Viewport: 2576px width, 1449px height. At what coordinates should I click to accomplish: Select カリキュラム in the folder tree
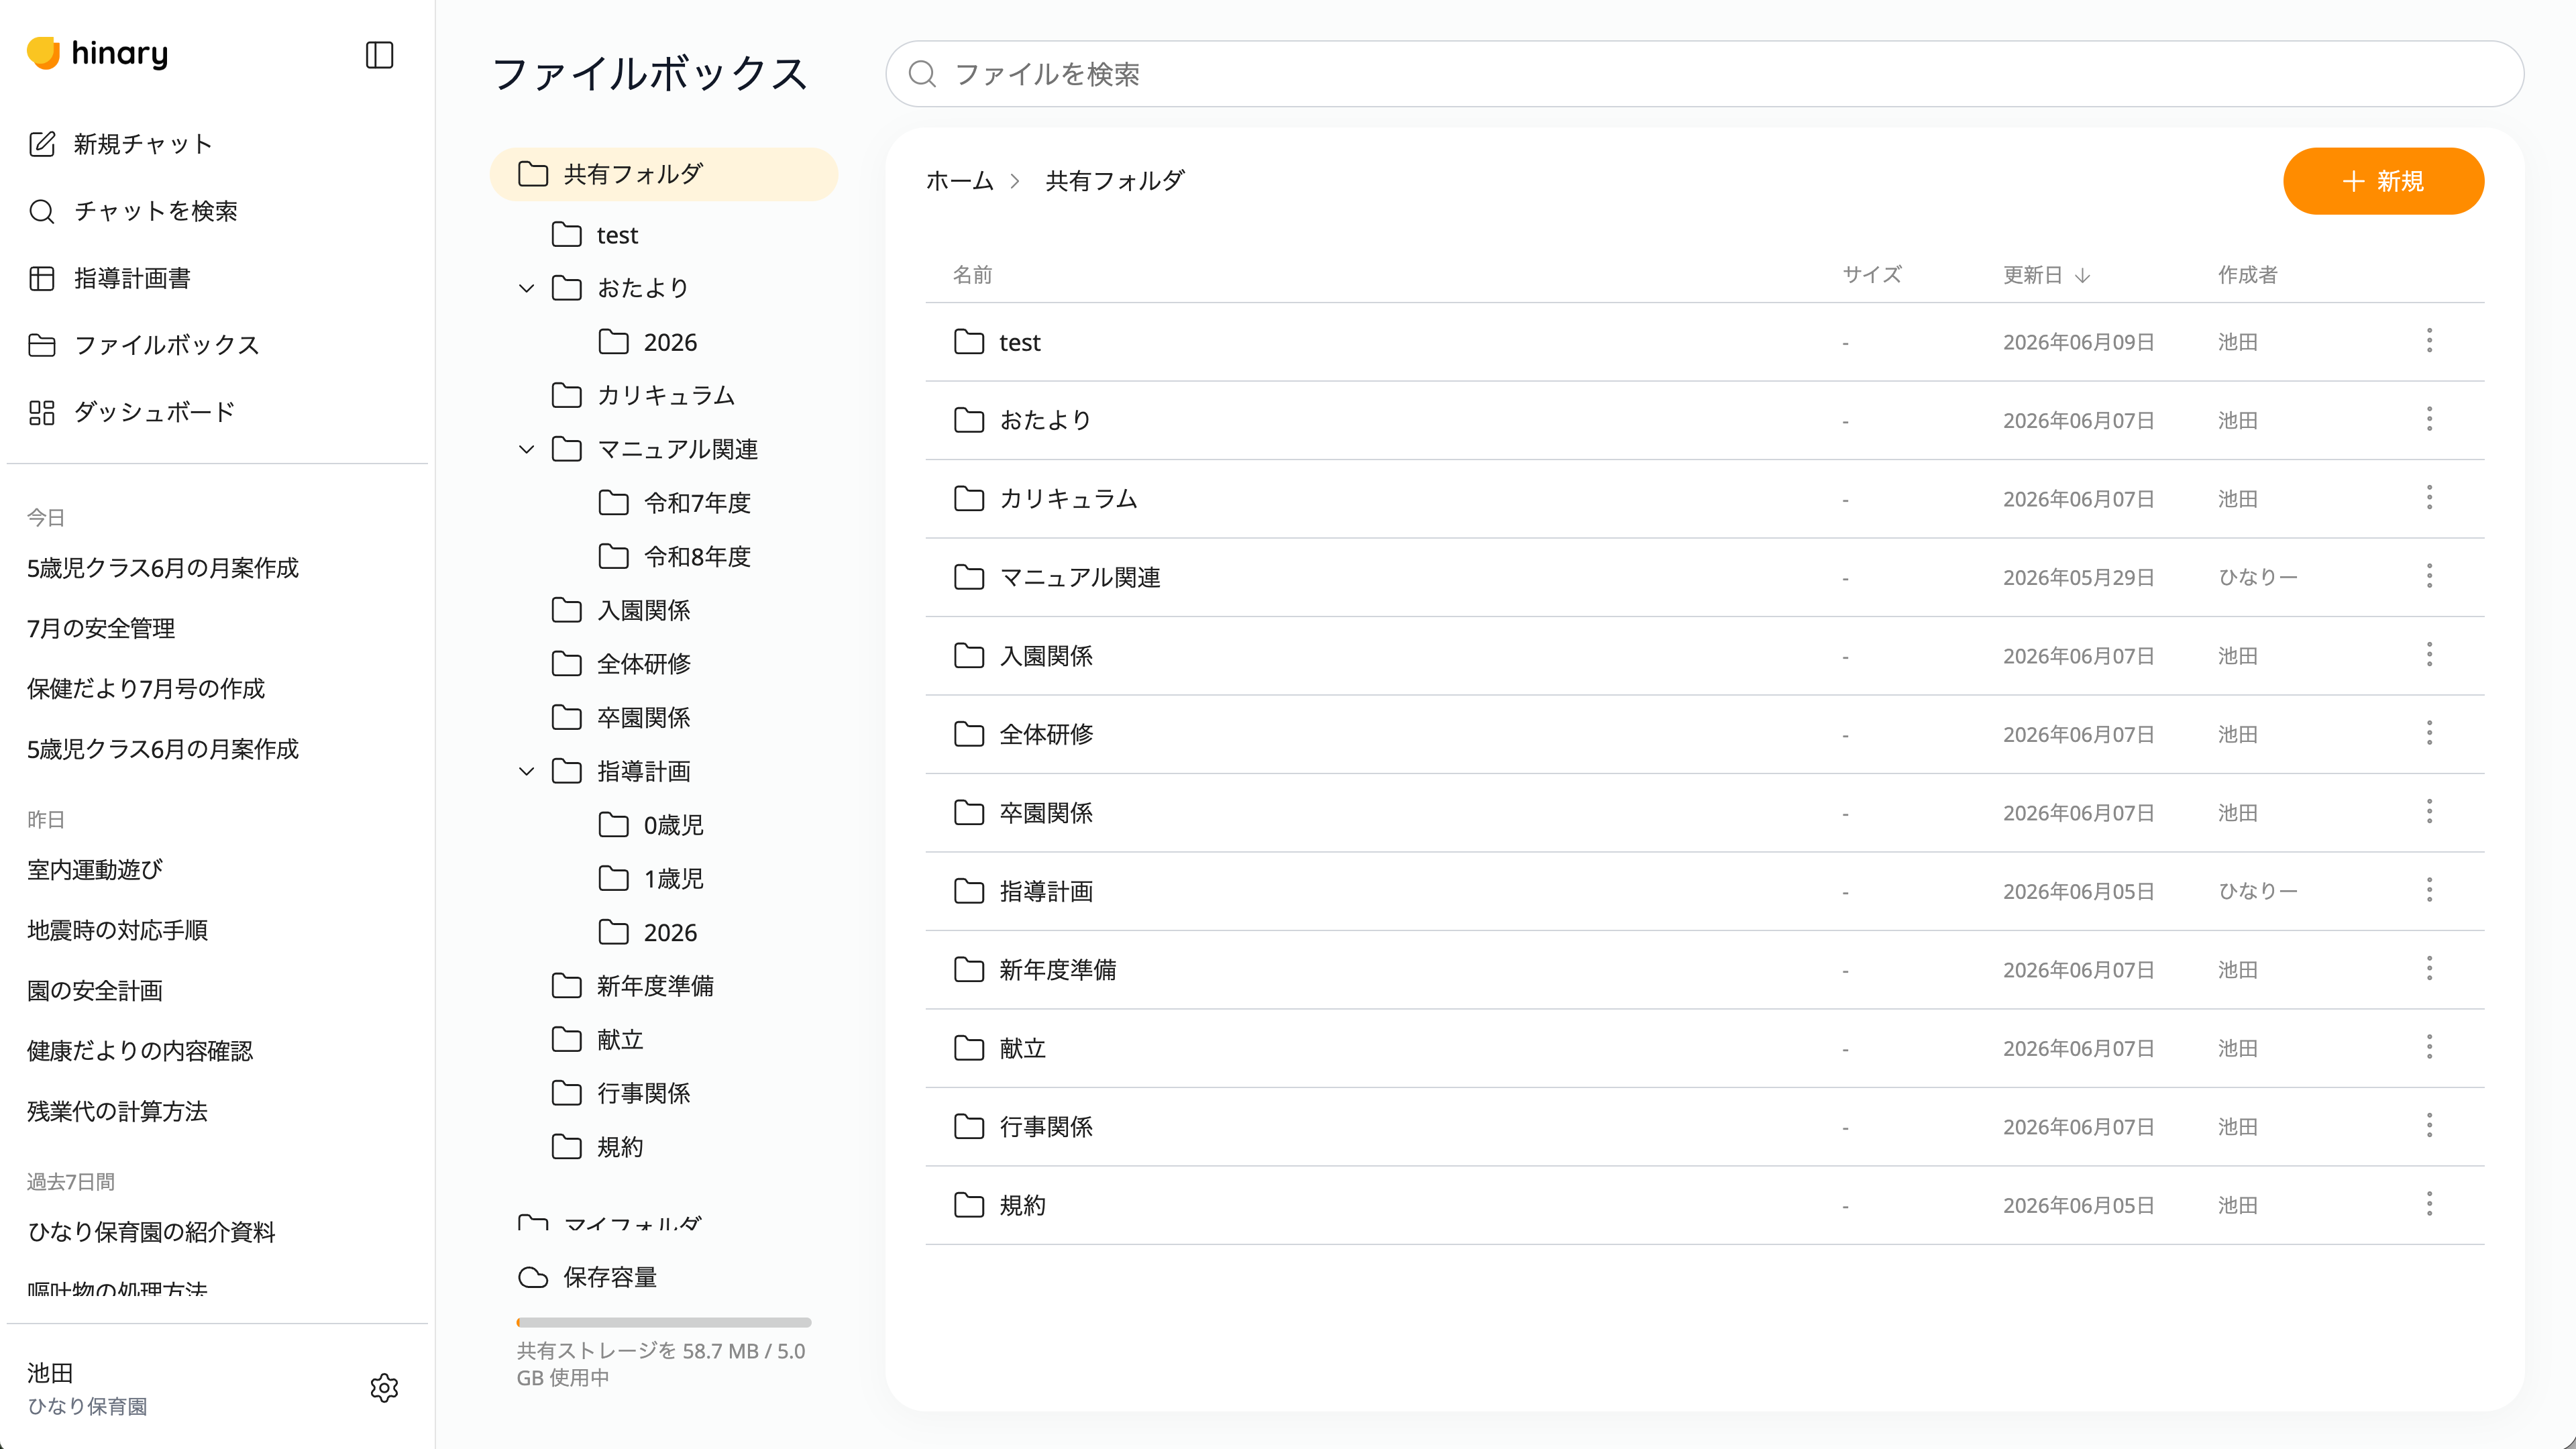[643, 396]
